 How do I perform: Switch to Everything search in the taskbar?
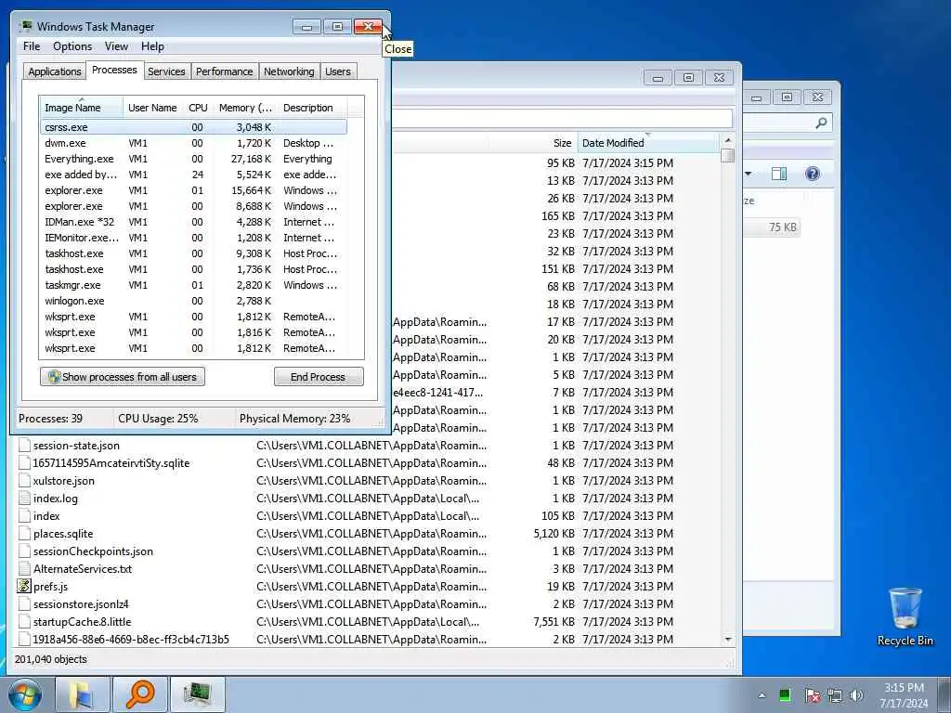(140, 694)
